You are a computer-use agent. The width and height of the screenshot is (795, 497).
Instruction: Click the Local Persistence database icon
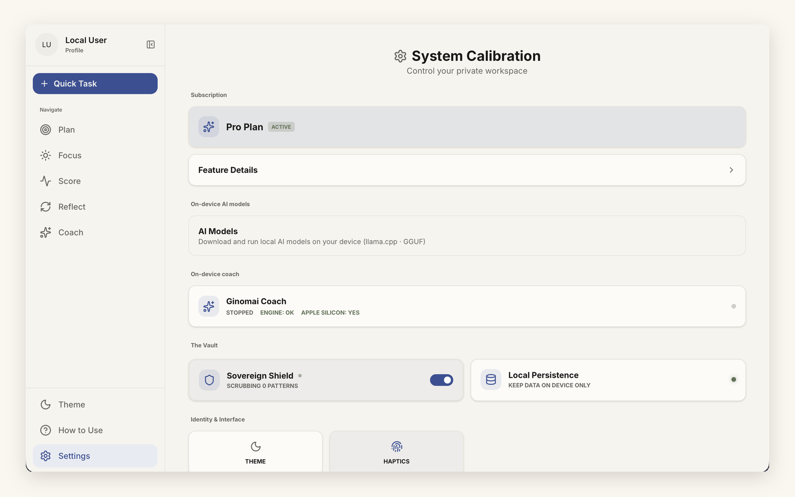click(x=491, y=380)
